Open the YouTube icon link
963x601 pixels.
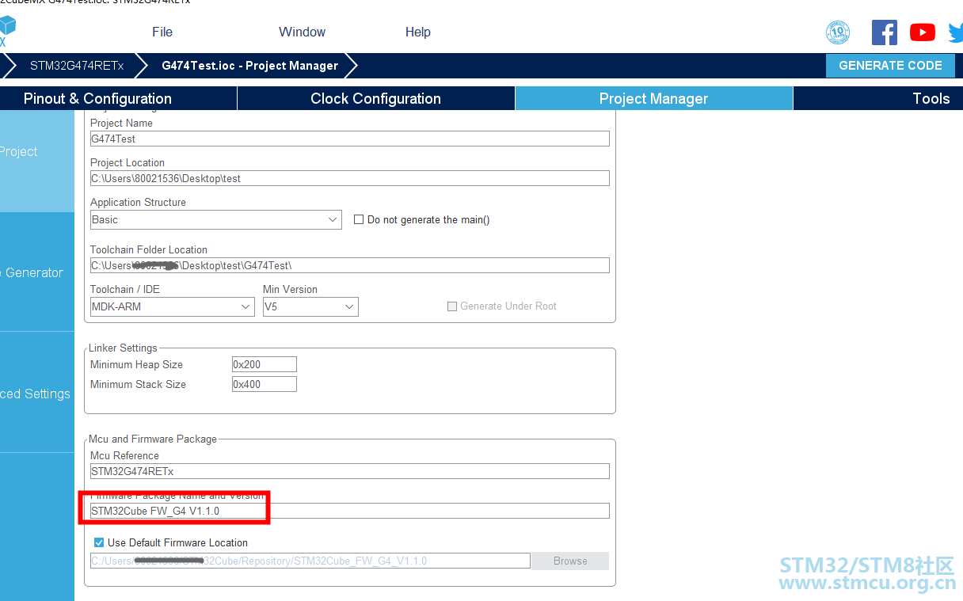[x=923, y=32]
